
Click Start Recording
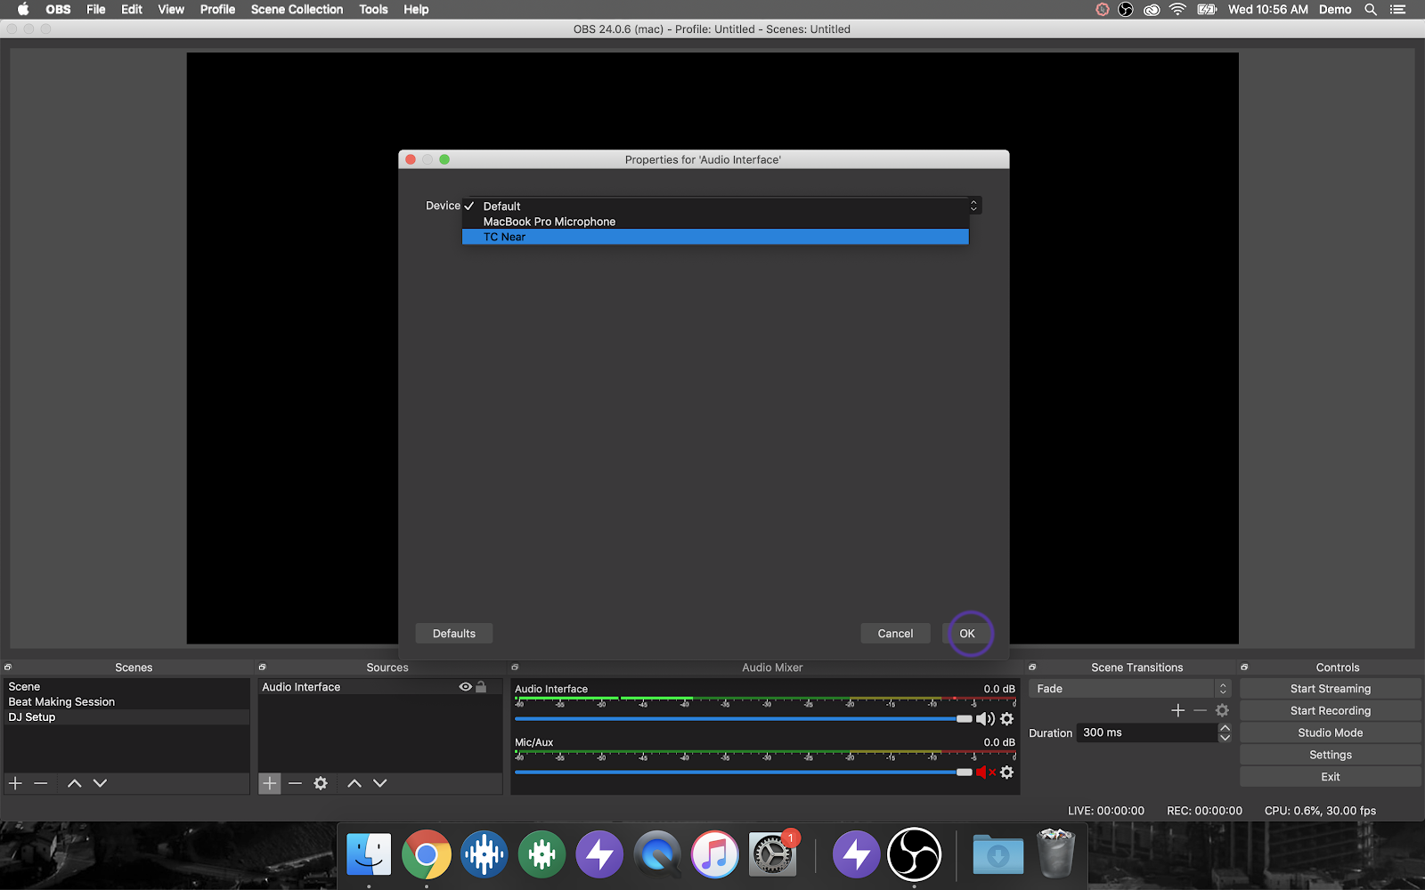click(x=1331, y=711)
